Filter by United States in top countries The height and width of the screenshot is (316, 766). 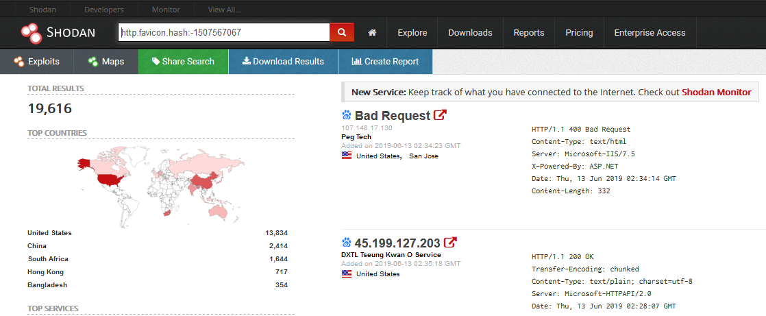pyautogui.click(x=50, y=233)
